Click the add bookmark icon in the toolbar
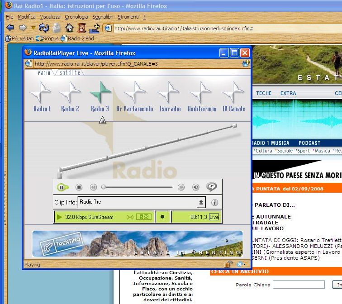 click(x=95, y=28)
